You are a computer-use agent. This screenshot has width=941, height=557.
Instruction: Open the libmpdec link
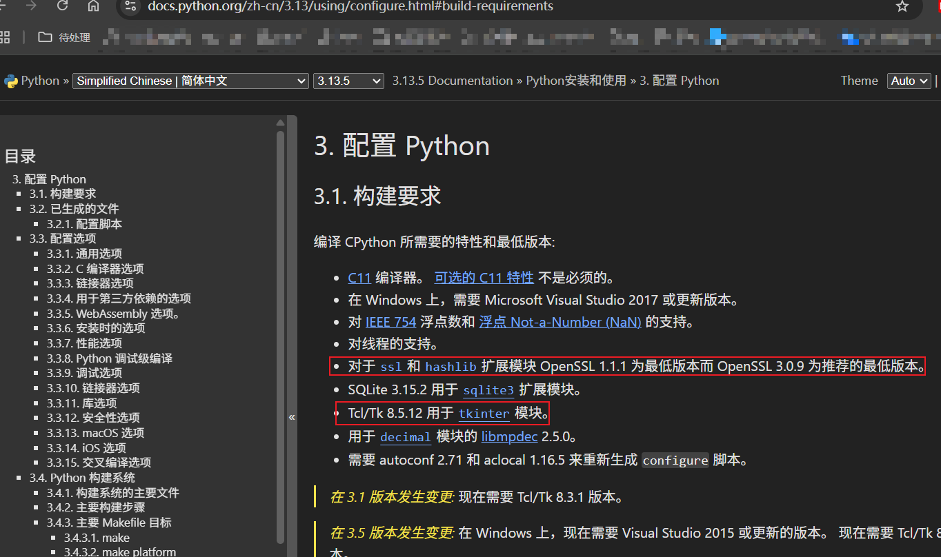click(509, 436)
